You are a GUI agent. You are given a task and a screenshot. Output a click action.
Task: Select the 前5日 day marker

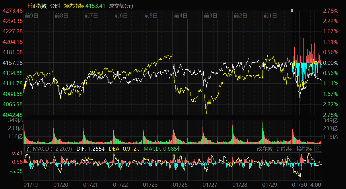point(151,15)
